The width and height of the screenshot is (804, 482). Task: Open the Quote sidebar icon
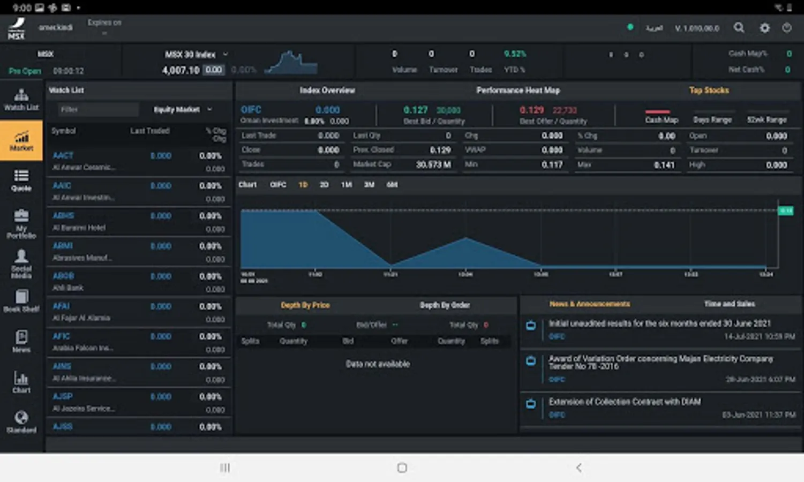pos(21,180)
